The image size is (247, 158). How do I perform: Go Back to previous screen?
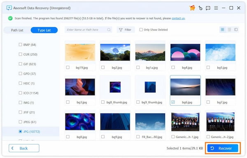[24, 148]
